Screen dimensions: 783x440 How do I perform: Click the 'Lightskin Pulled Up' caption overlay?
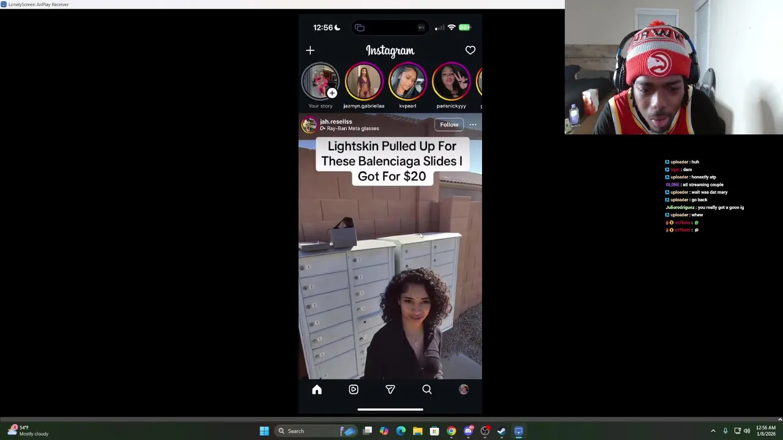pyautogui.click(x=391, y=161)
